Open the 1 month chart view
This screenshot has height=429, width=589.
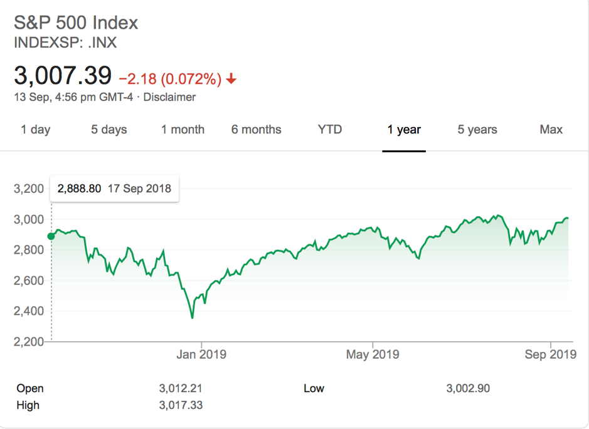[x=183, y=130]
